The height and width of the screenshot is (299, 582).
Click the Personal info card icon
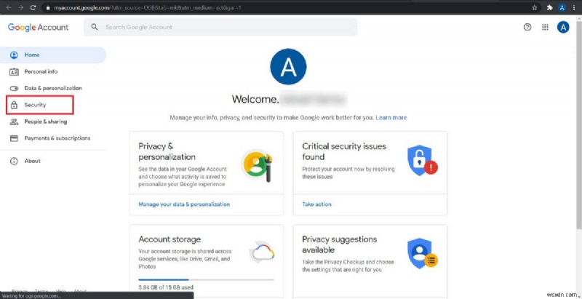click(14, 71)
